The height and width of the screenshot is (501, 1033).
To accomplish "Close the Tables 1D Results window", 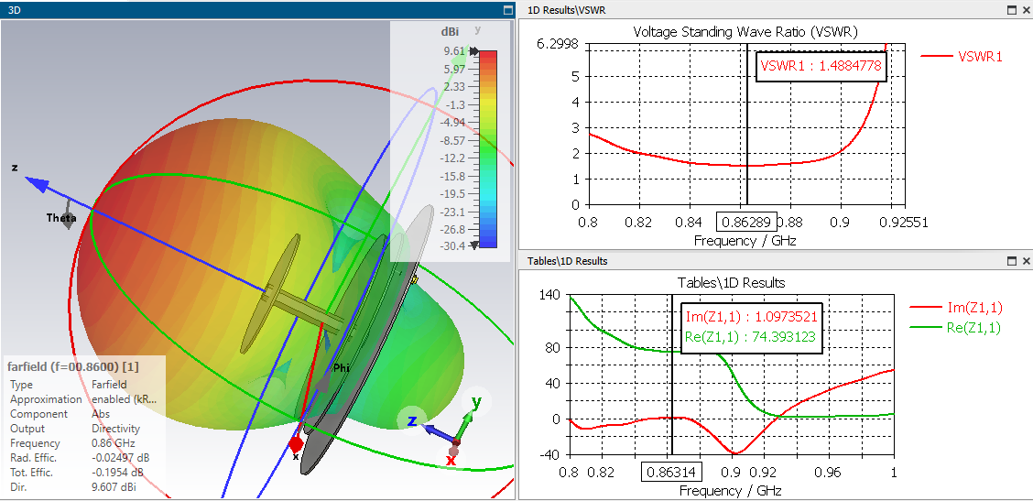I will click(x=1025, y=261).
